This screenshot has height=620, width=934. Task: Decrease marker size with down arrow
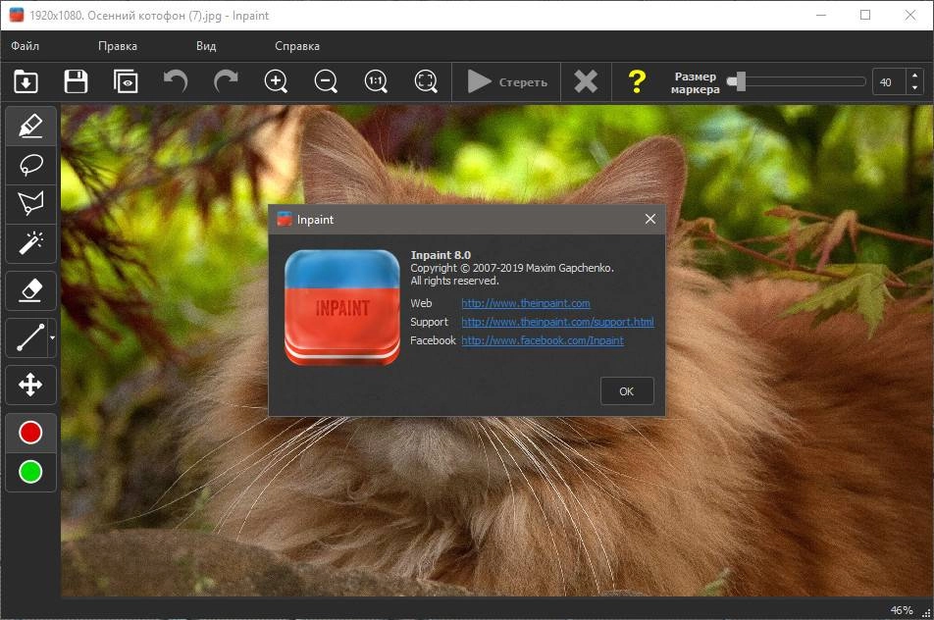pyautogui.click(x=915, y=88)
